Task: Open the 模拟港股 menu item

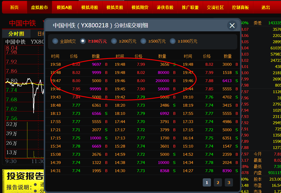Action: (90, 7)
